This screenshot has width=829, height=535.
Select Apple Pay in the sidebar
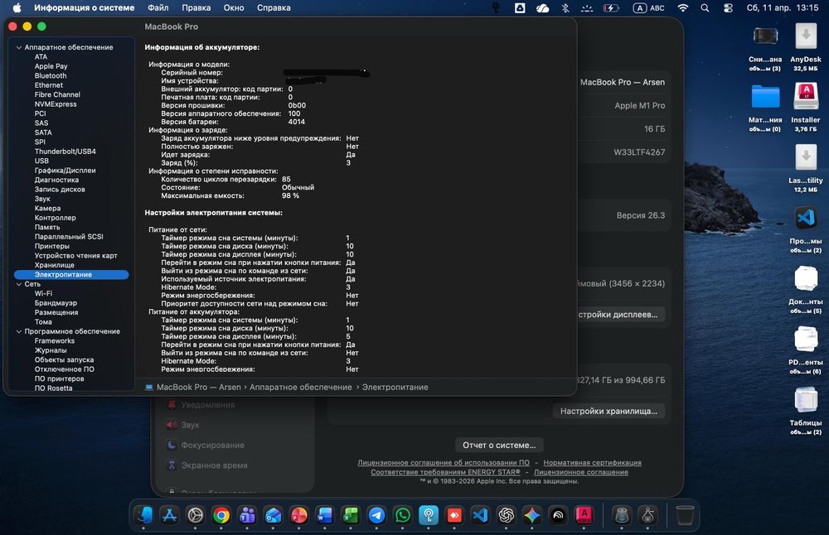tap(51, 66)
